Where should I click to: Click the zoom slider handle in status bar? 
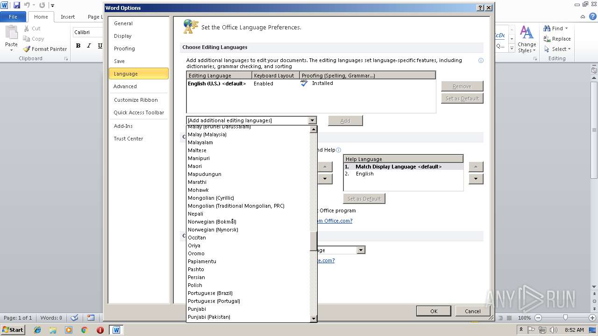coord(565,318)
